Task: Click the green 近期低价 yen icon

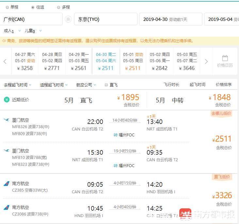Action: tap(7, 100)
